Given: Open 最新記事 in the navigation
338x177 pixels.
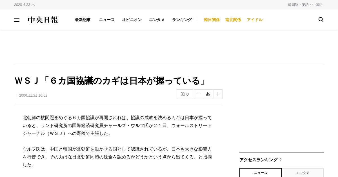Looking at the screenshot, I should click(x=83, y=20).
